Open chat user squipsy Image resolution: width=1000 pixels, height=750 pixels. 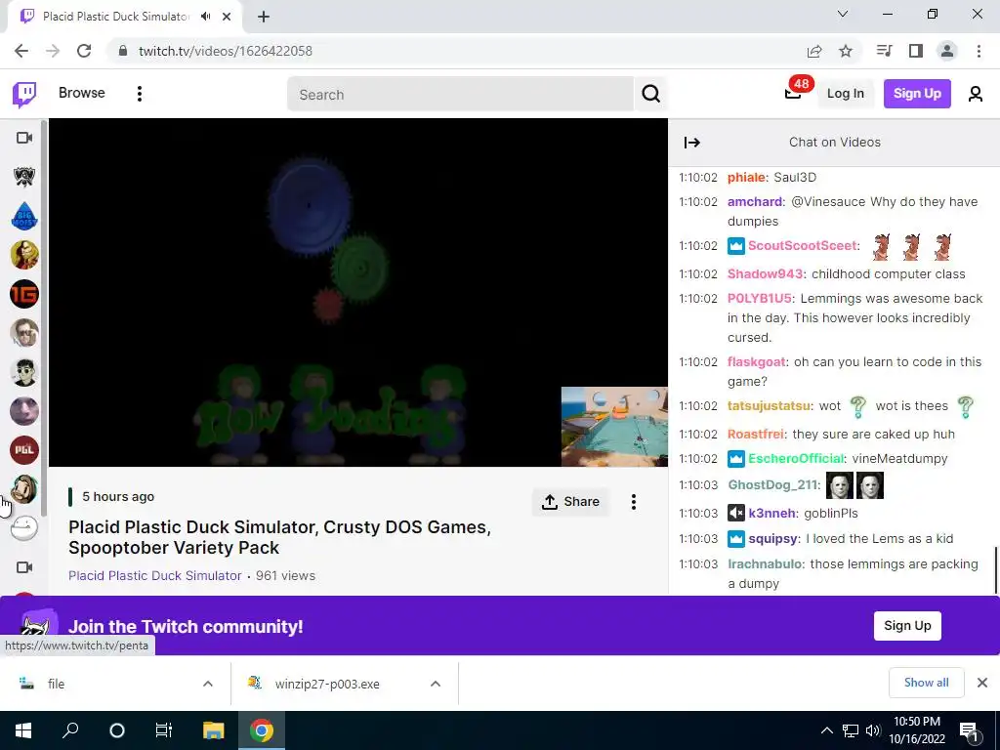click(x=773, y=539)
